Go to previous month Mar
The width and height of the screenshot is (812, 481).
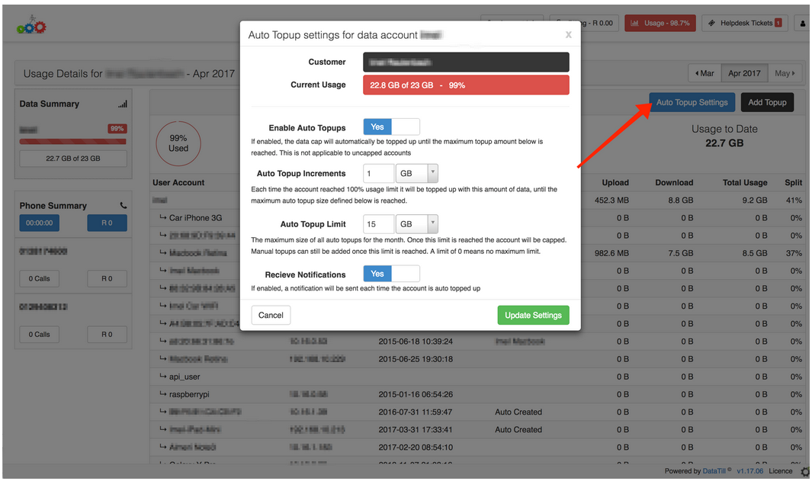click(704, 73)
